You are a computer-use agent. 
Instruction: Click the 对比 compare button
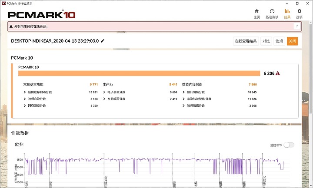pyautogui.click(x=266, y=41)
